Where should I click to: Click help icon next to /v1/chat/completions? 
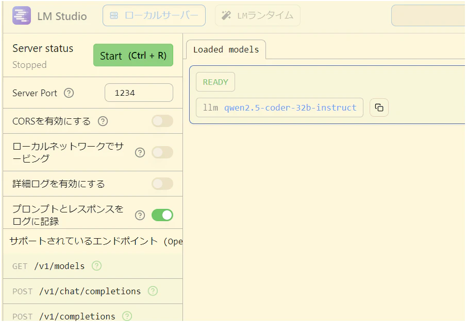coord(153,291)
